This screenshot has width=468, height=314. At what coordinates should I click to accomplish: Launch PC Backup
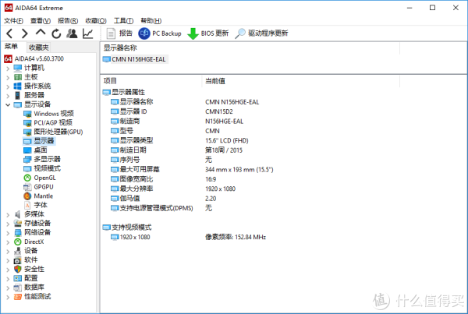pyautogui.click(x=160, y=34)
